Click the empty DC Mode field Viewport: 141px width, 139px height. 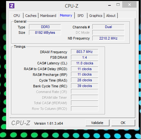pyautogui.click(x=108, y=33)
